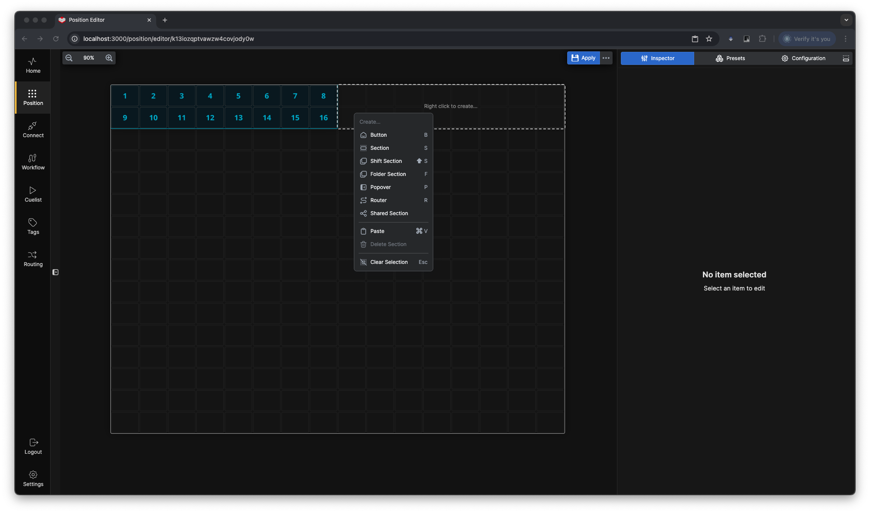
Task: Select Paste in the context menu
Action: point(393,231)
